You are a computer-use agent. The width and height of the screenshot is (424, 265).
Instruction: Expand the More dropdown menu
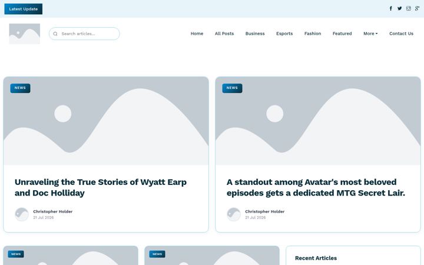click(370, 34)
